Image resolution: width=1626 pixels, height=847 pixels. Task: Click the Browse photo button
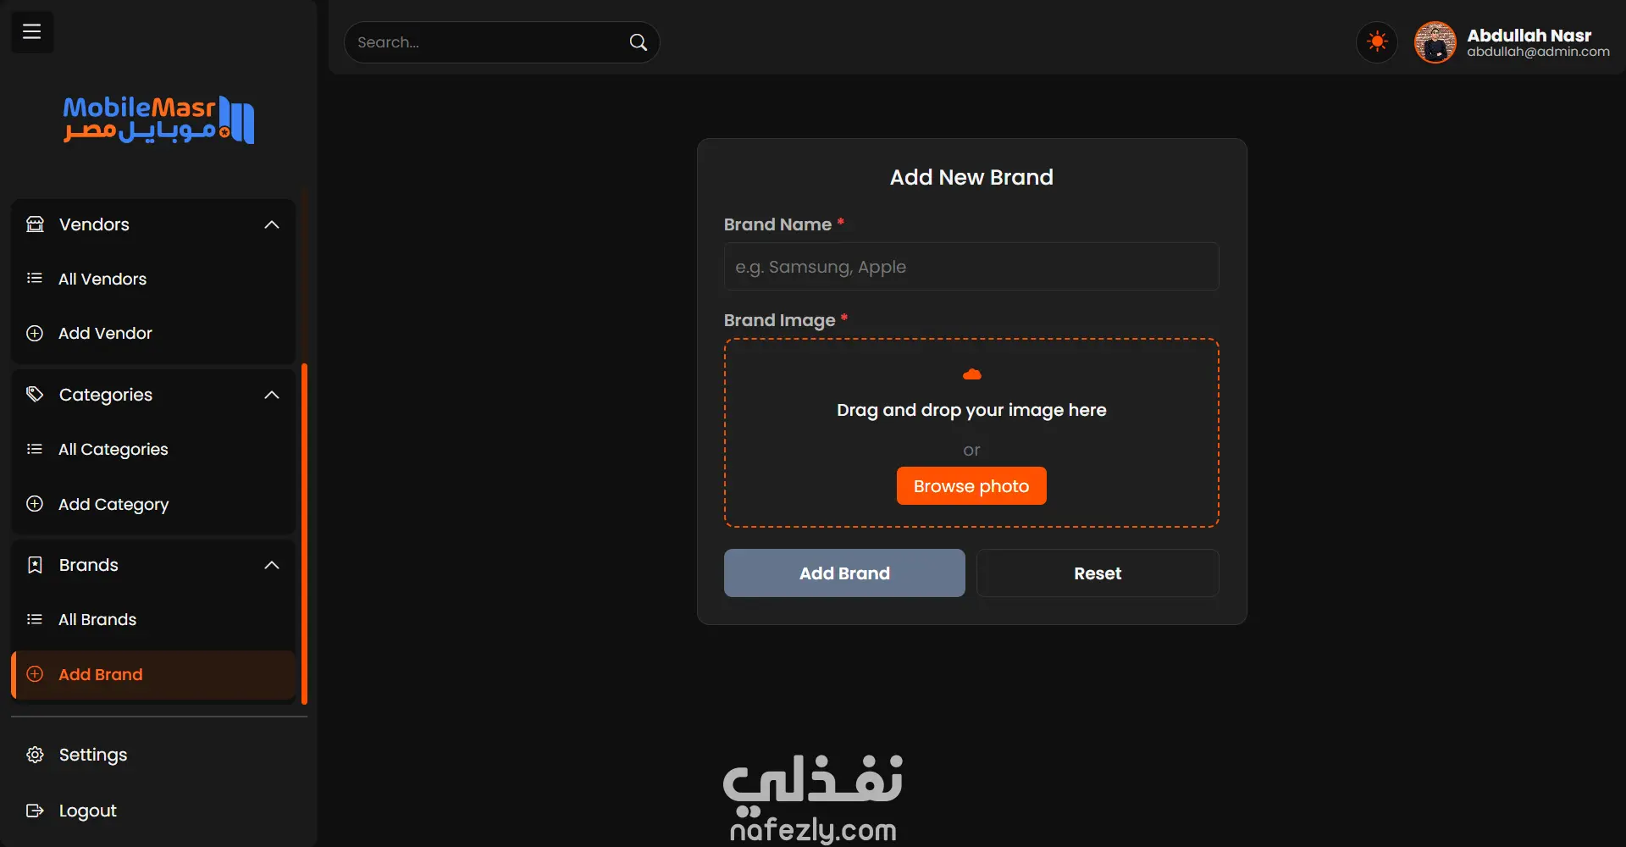[x=971, y=486]
